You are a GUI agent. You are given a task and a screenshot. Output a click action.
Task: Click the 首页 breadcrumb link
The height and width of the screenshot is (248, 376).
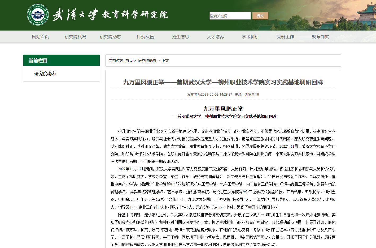[129, 61]
